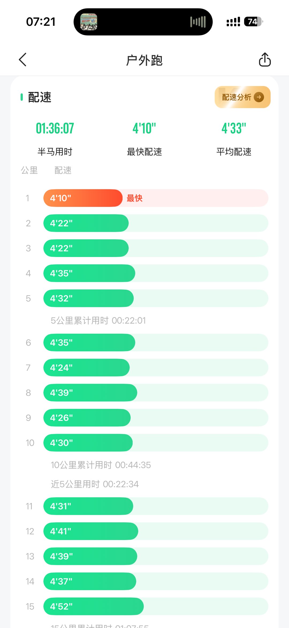Tap the 07:21 status bar clock

tap(41, 22)
